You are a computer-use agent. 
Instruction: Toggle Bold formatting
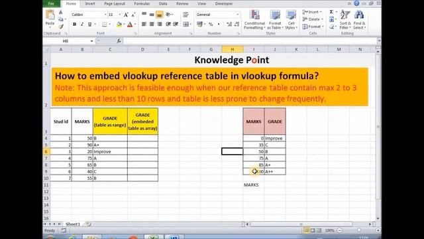click(x=74, y=25)
